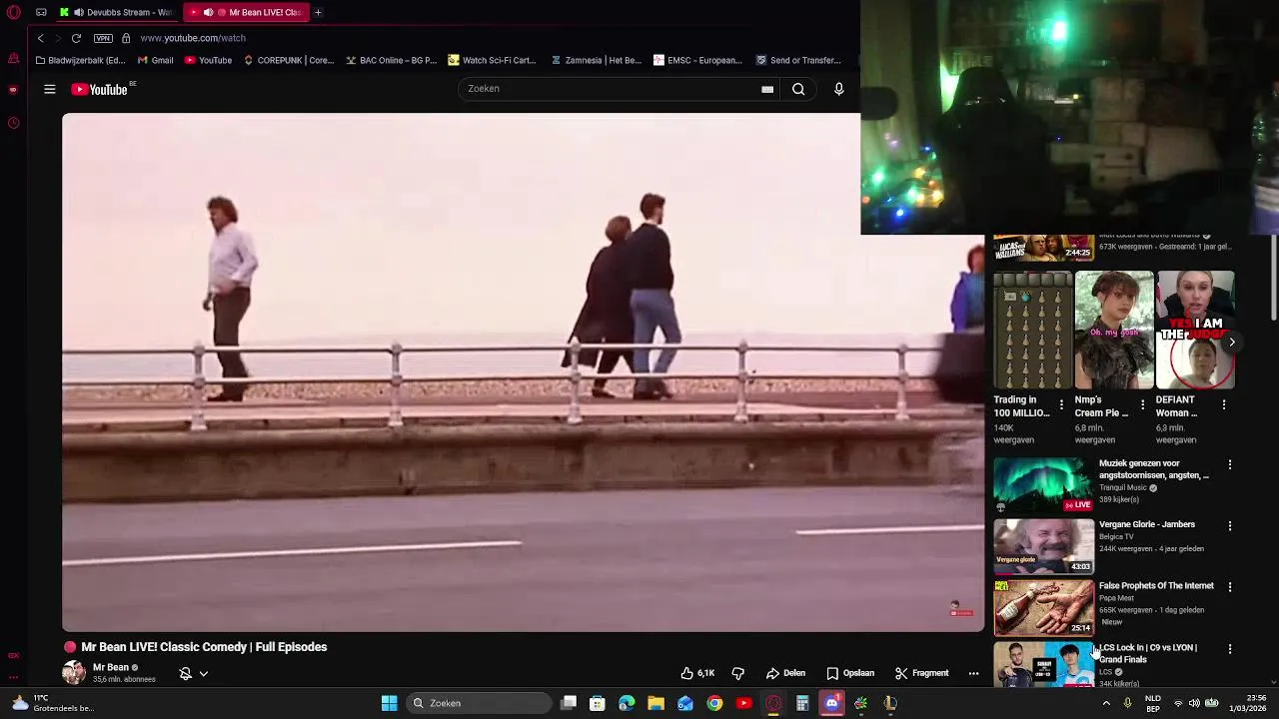Image resolution: width=1279 pixels, height=719 pixels.
Task: Reload the current page
Action: (x=76, y=38)
